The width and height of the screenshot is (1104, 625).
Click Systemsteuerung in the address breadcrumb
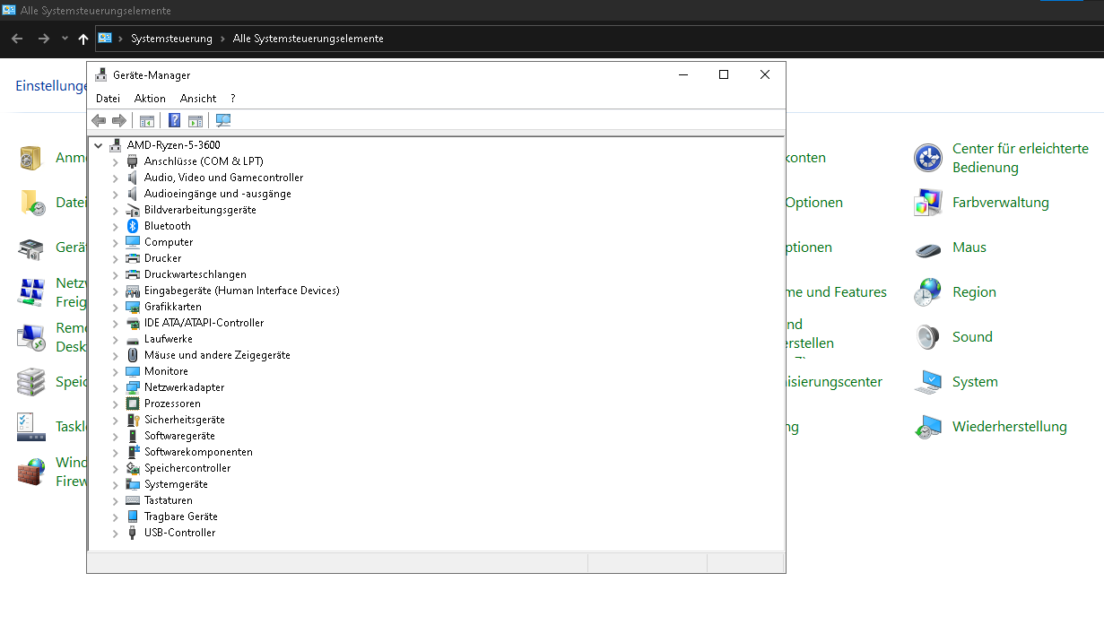[171, 39]
